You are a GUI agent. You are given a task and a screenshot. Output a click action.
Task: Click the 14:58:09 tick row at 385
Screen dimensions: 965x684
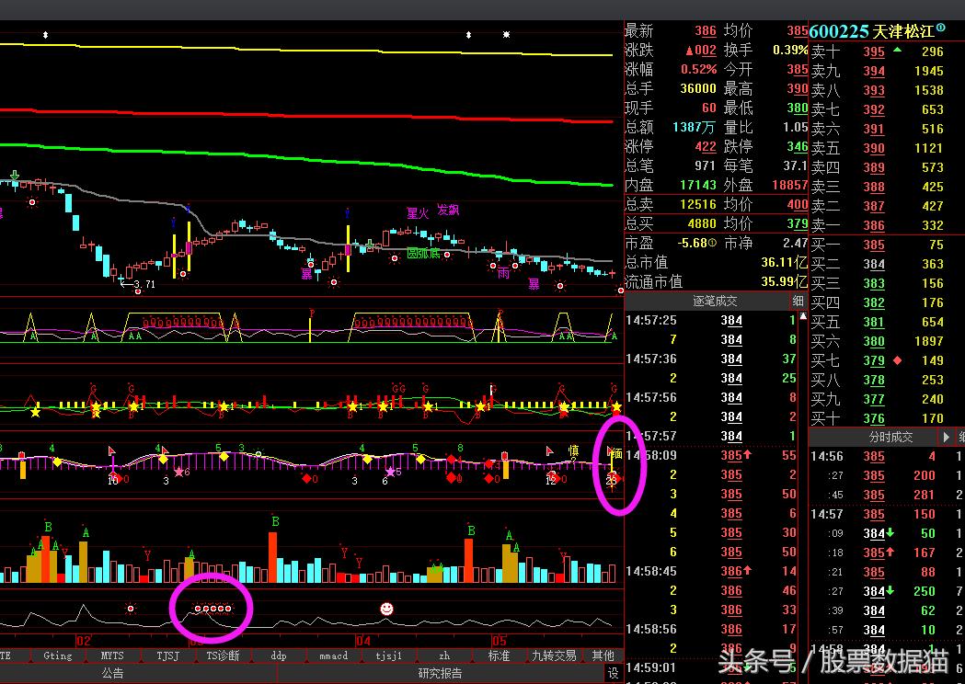(x=711, y=456)
